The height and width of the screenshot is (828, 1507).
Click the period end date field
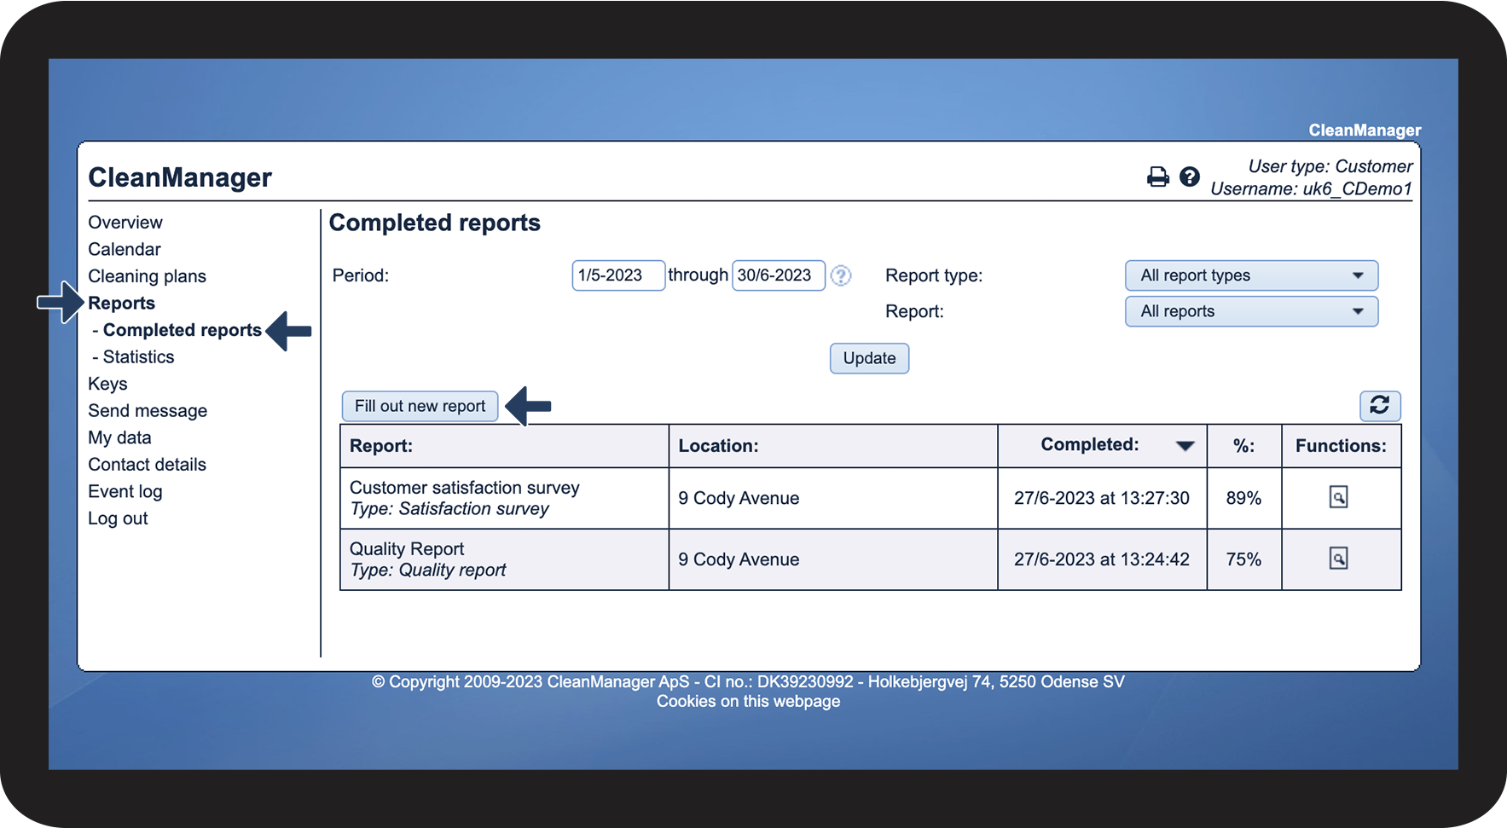[779, 275]
